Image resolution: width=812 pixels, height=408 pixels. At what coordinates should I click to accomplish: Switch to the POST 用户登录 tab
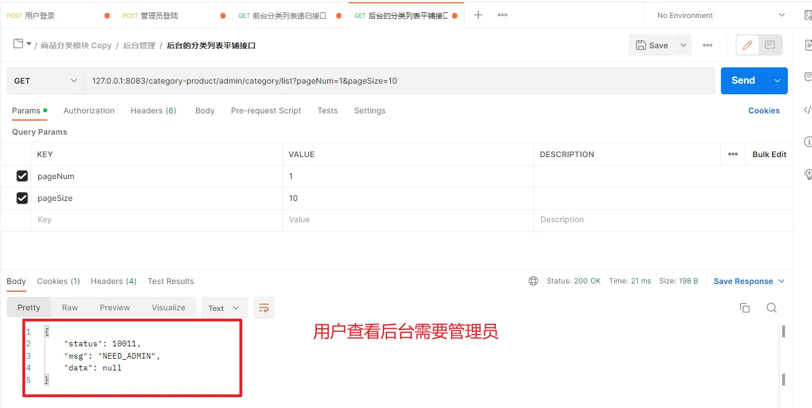coord(58,15)
